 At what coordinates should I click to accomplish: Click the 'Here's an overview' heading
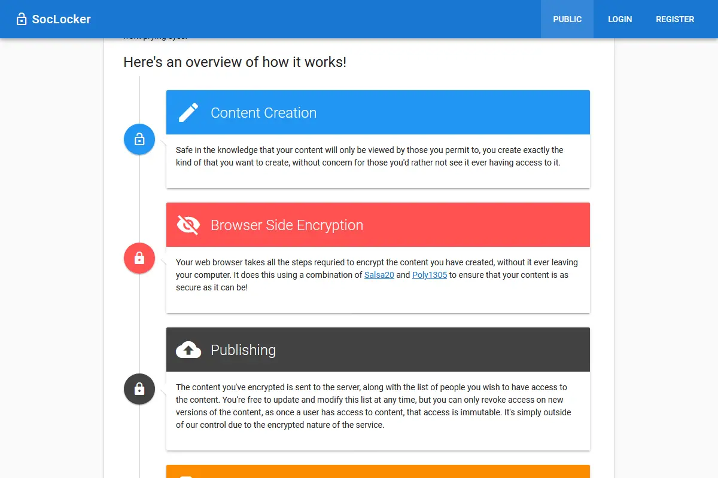235,62
